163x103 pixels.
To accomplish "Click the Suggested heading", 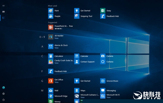I will click(x=52, y=22).
